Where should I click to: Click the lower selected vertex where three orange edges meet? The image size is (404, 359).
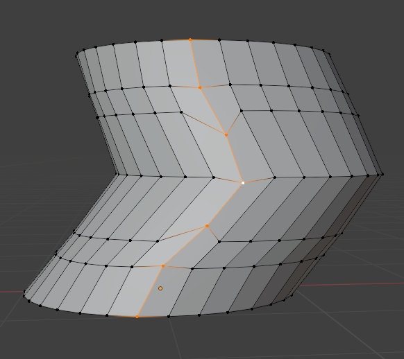207,226
